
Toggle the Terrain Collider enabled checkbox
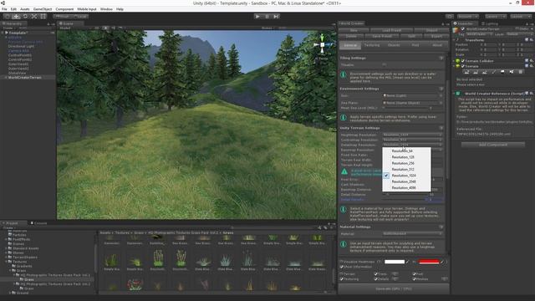coord(463,61)
